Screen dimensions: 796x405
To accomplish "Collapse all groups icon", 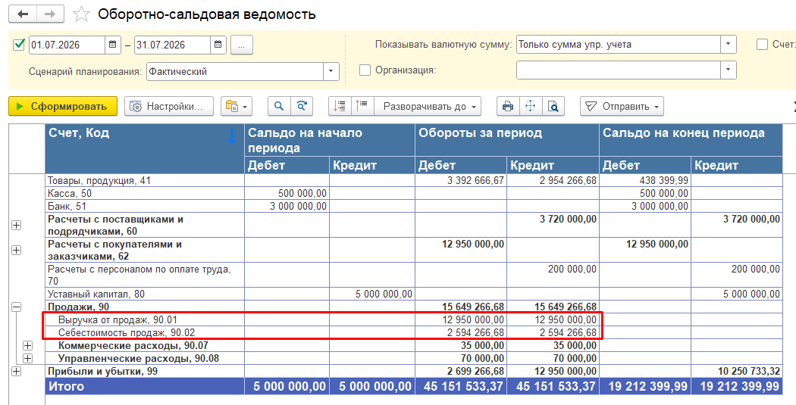I will [x=340, y=107].
